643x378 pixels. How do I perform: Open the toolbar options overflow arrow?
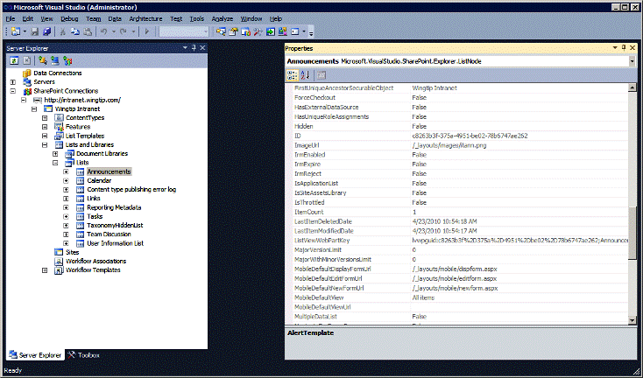(x=311, y=32)
